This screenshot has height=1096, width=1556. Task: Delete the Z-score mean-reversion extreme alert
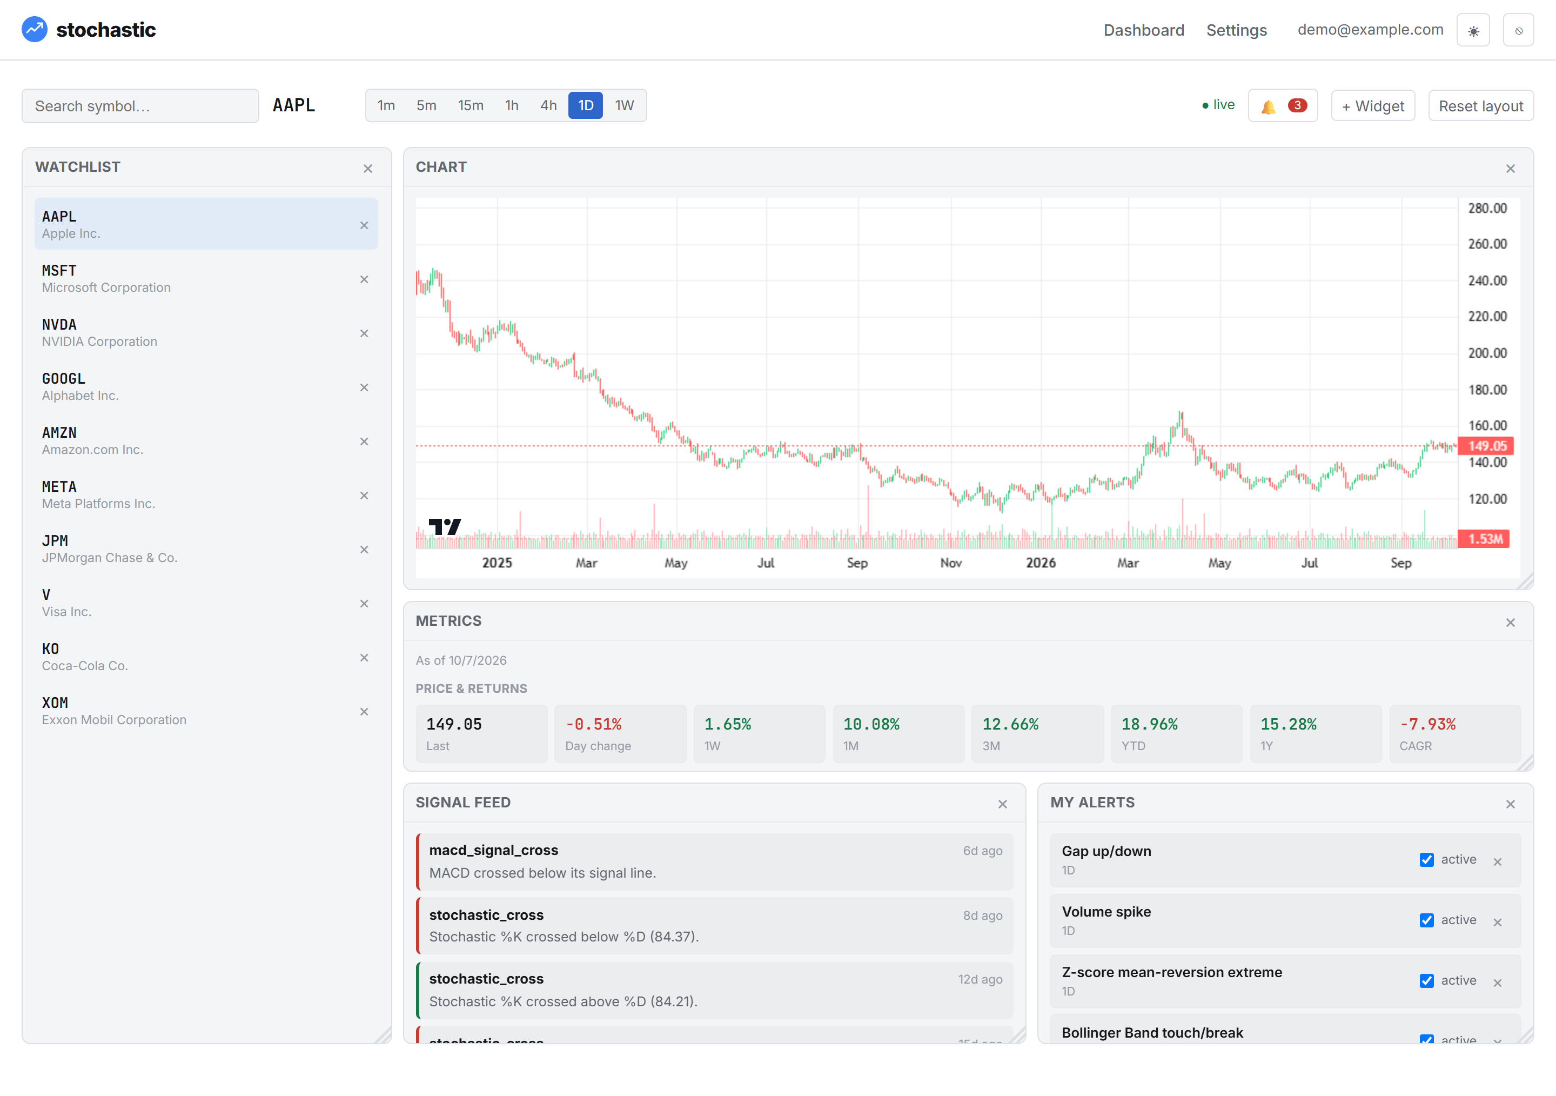click(1498, 982)
